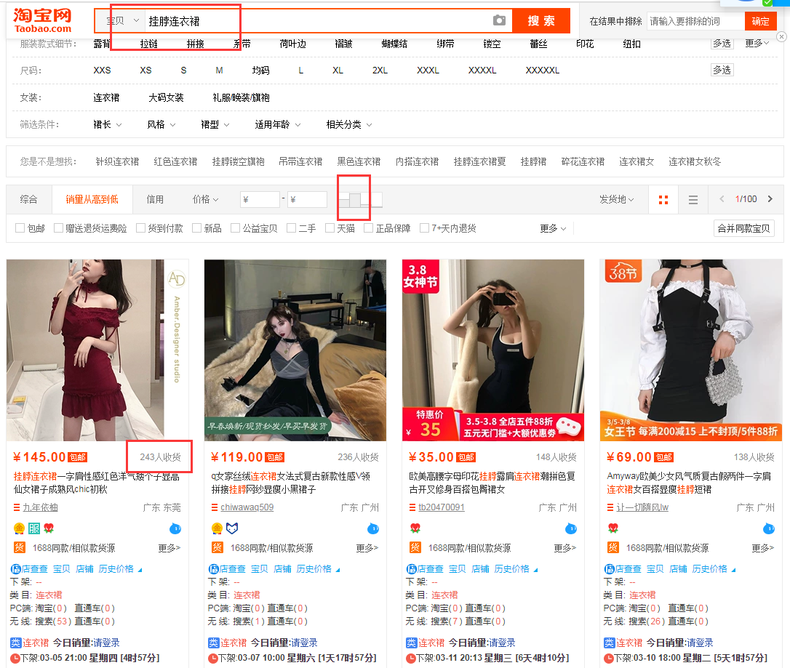Click the minimum price input field
The image size is (790, 668).
pyautogui.click(x=260, y=199)
